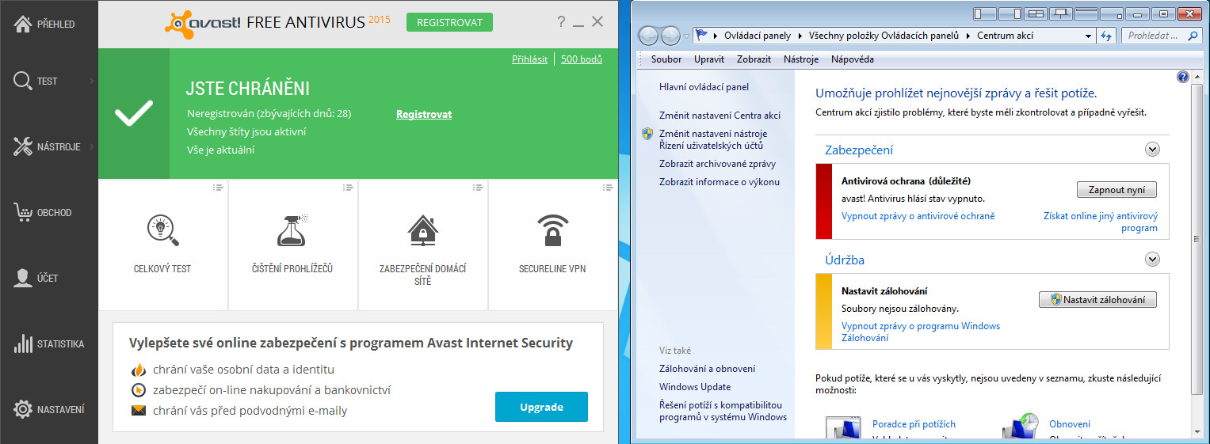The width and height of the screenshot is (1210, 444).
Task: Click the Čištění prohlížečů flask icon
Action: tap(292, 230)
